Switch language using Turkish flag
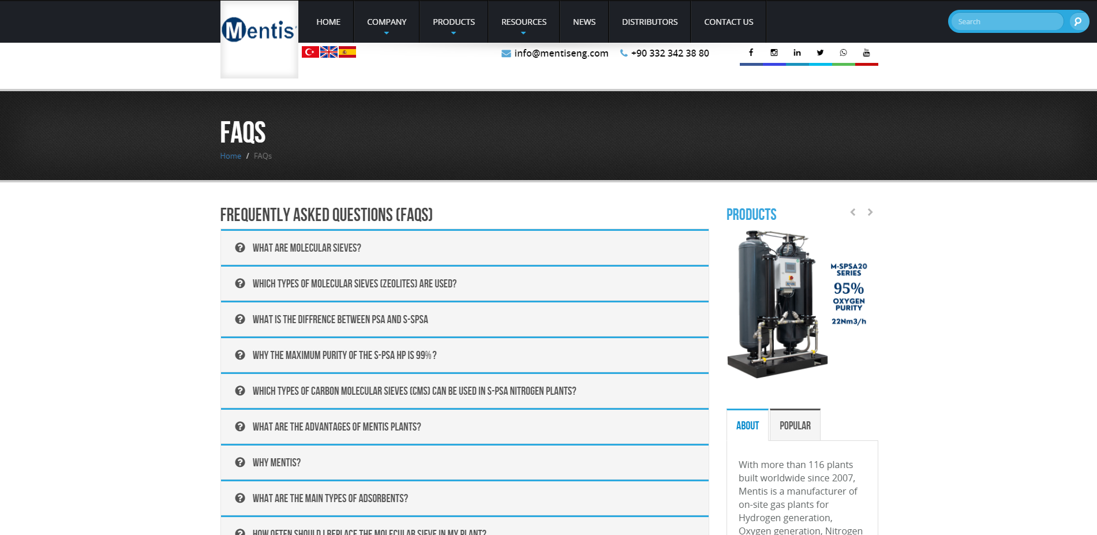 tap(310, 52)
